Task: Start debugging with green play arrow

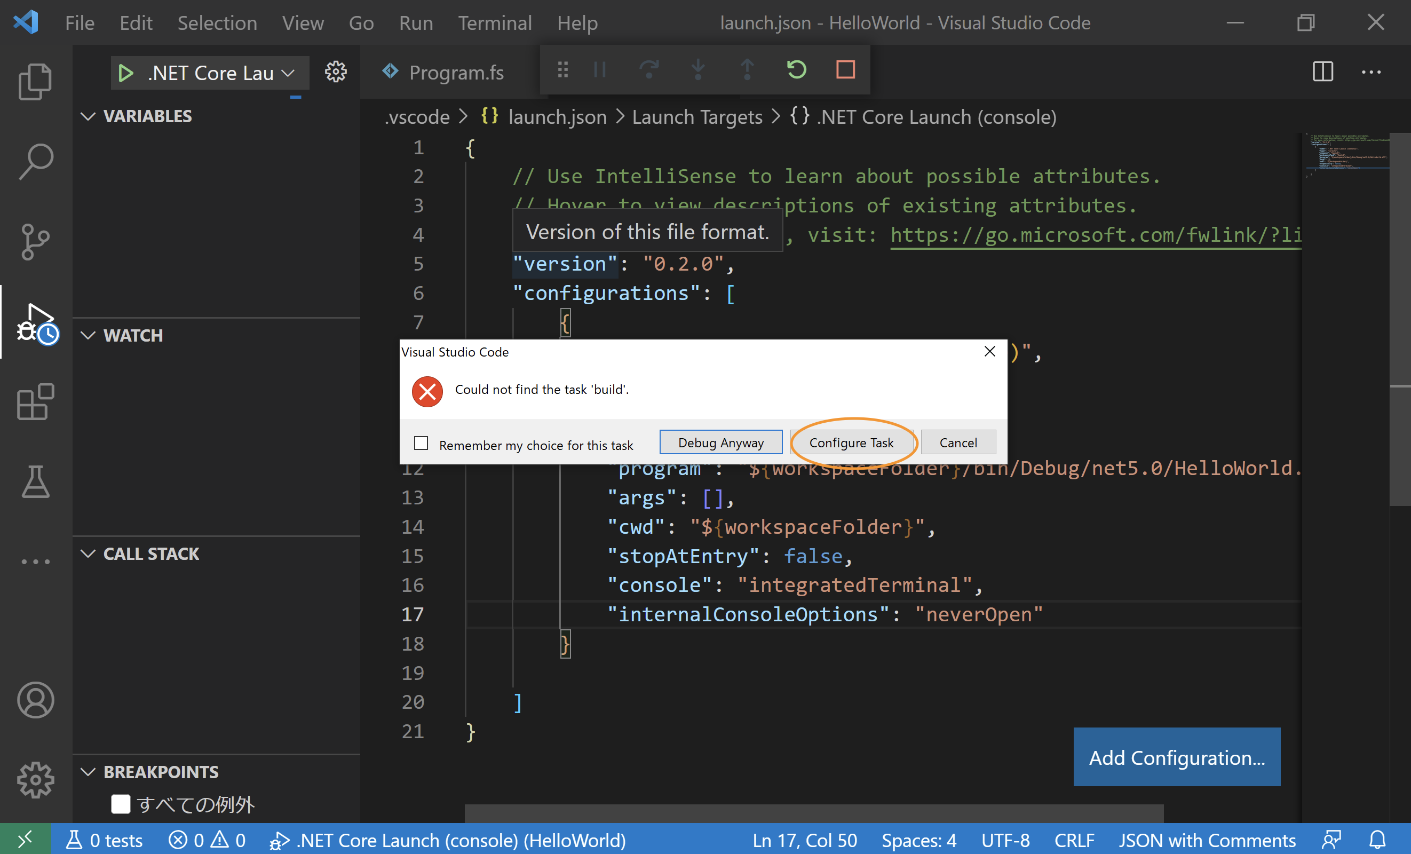Action: click(x=125, y=73)
